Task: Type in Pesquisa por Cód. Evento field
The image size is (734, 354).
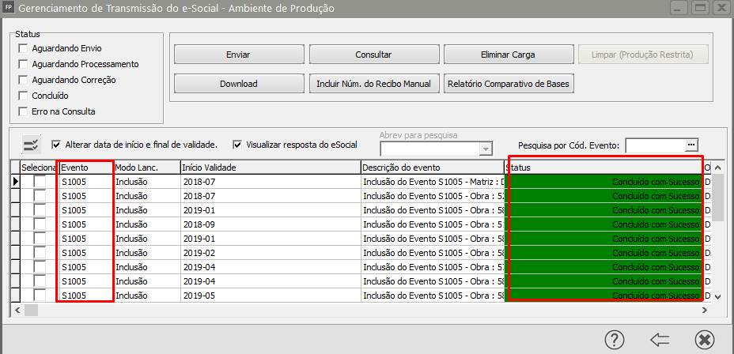Action: tap(654, 145)
